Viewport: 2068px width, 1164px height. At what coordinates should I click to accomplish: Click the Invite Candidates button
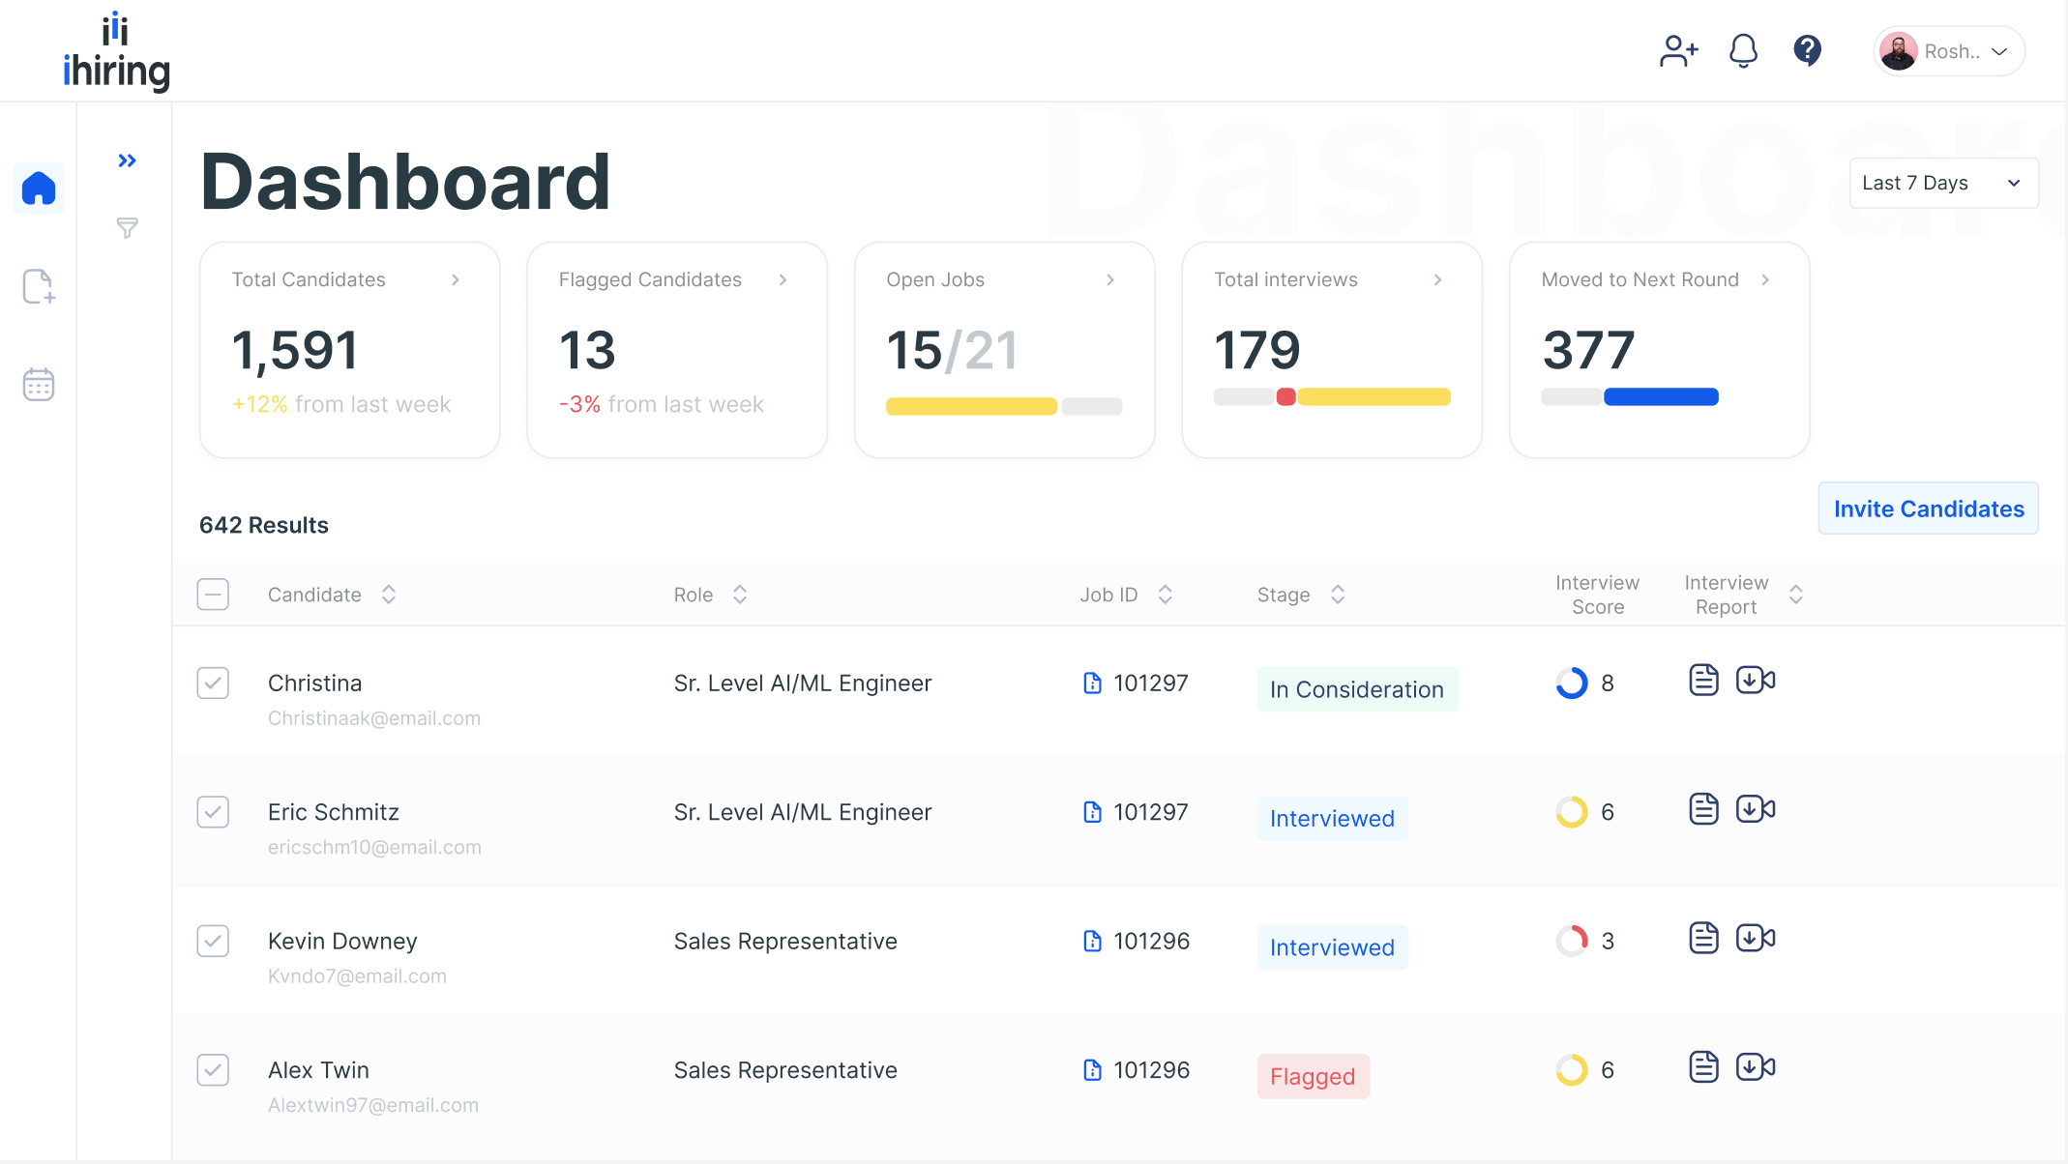click(1928, 508)
